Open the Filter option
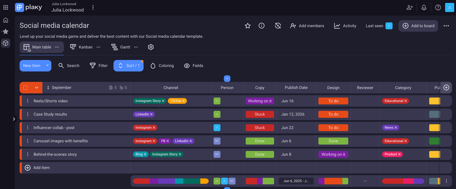Screen dimensions: 456x189 (98, 66)
